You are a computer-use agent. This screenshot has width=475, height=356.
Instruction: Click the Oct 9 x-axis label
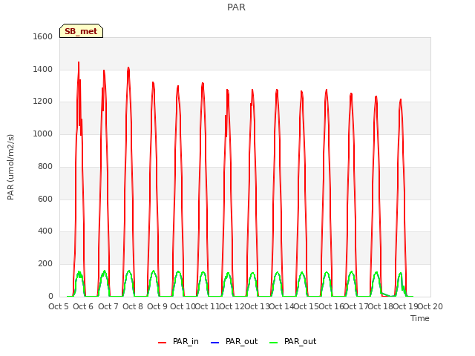157,306
